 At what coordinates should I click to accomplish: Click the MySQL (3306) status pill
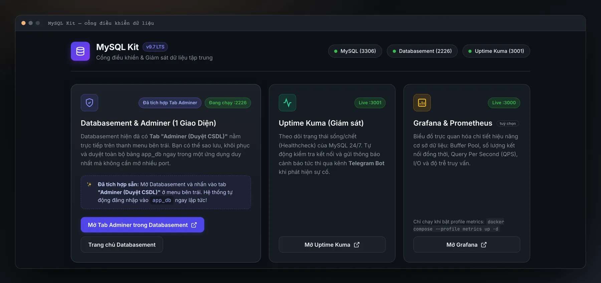pyautogui.click(x=355, y=51)
